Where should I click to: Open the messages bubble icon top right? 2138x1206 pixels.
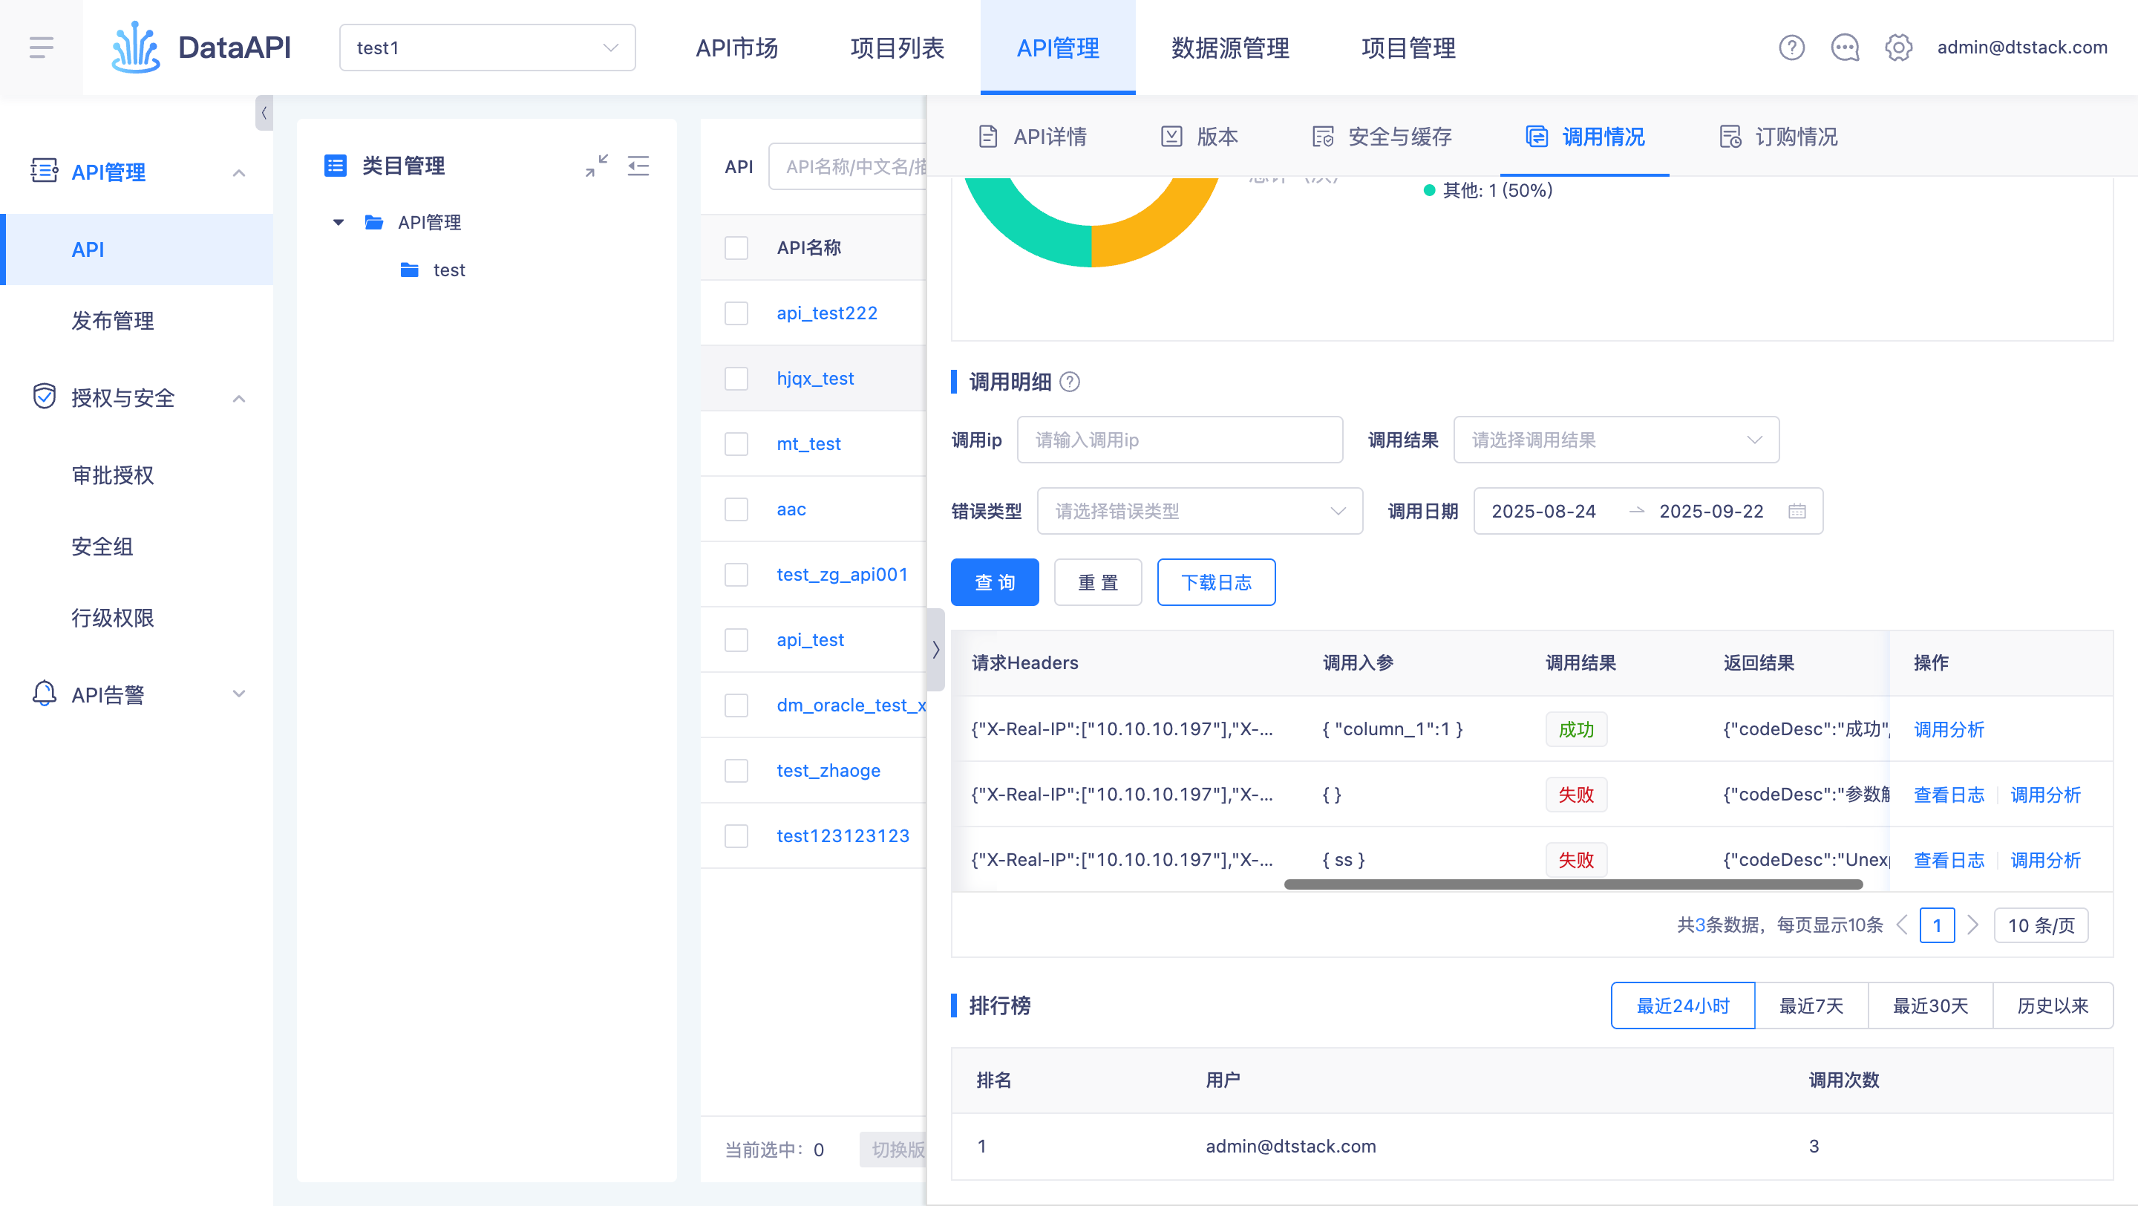pos(1844,48)
